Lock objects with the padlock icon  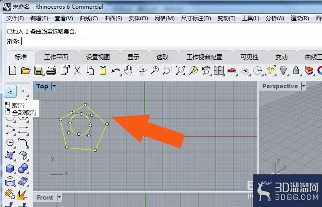pos(296,70)
